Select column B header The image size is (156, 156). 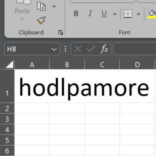(x=67, y=64)
